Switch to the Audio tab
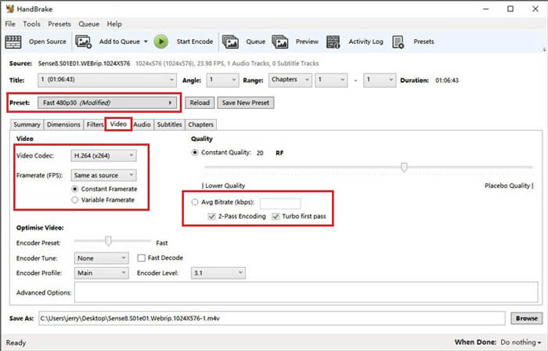 point(142,125)
